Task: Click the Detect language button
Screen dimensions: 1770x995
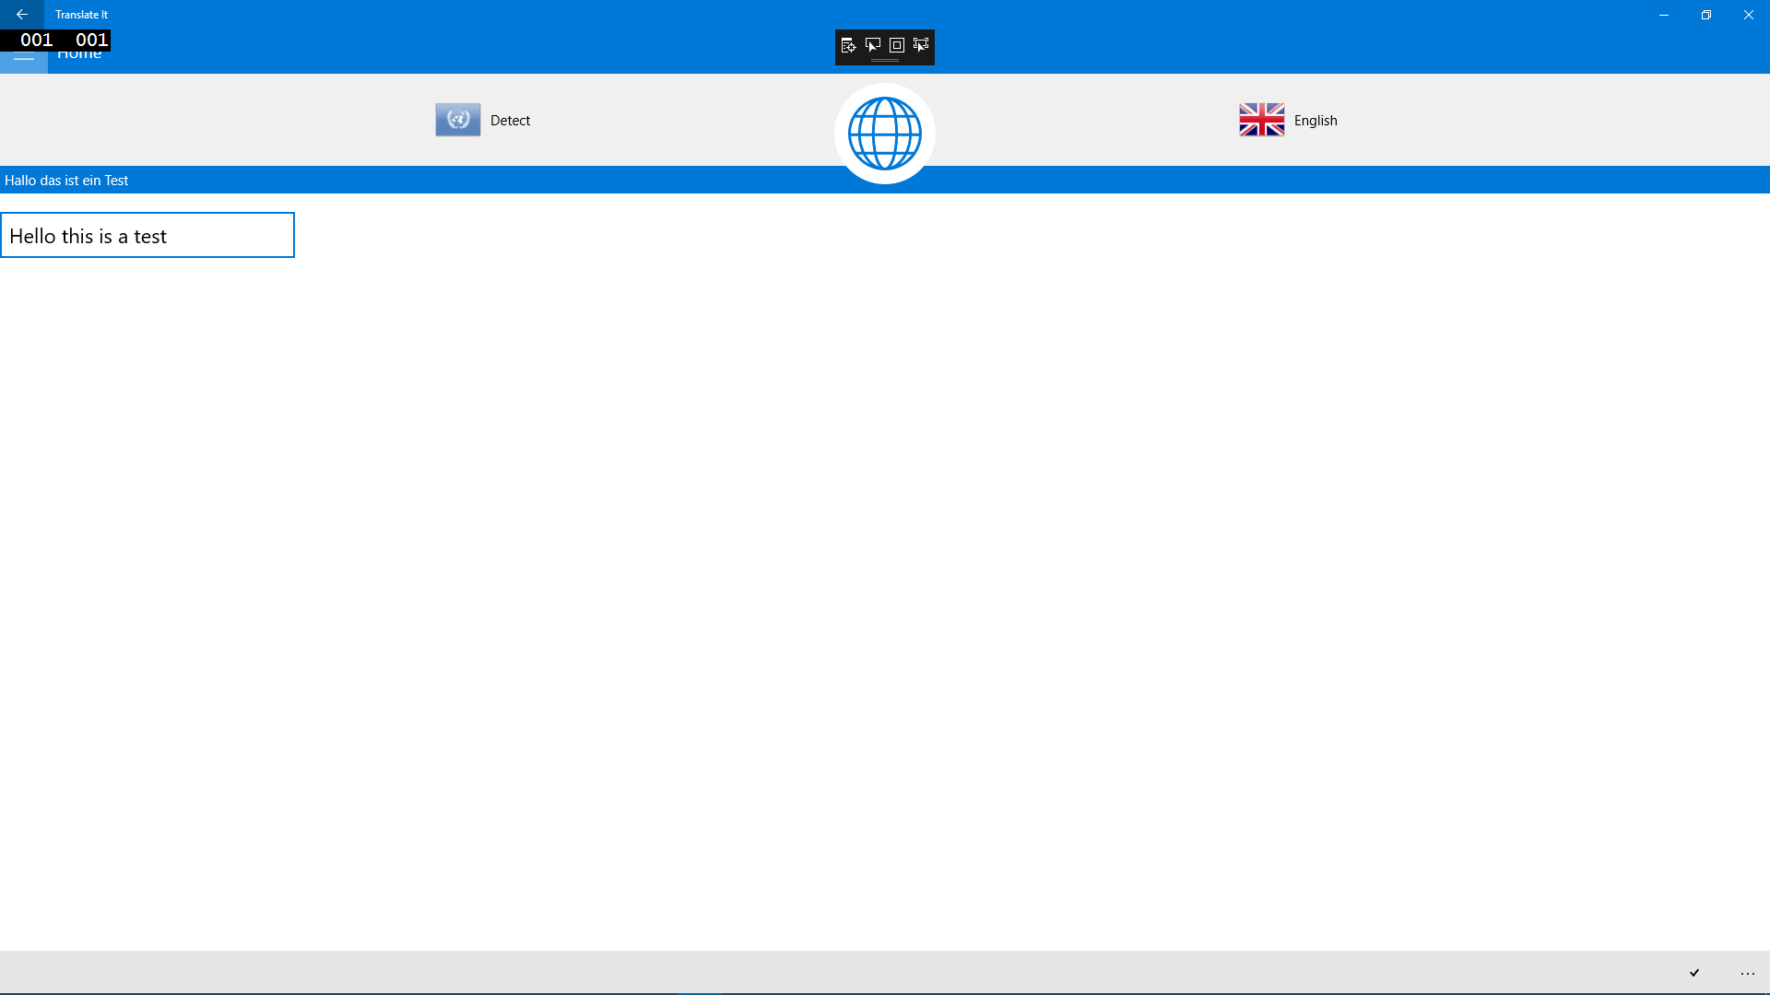Action: coord(483,121)
